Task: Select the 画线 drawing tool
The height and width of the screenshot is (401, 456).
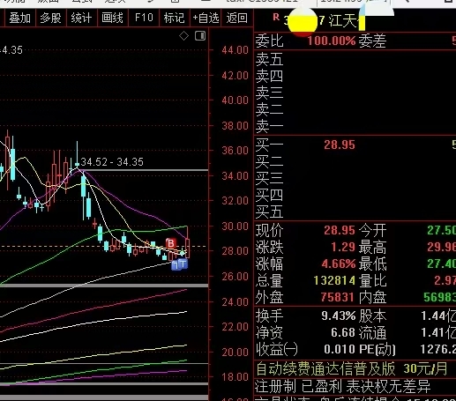Action: click(x=112, y=19)
